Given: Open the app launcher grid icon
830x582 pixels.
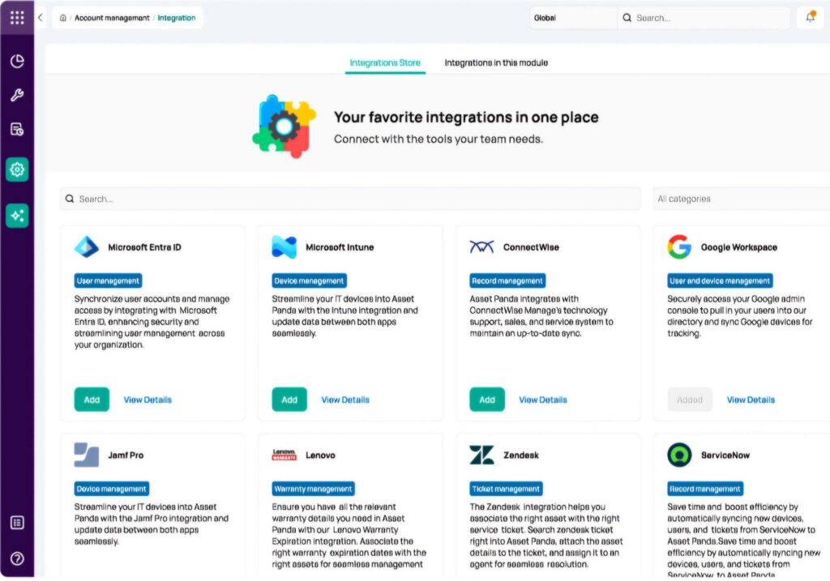Looking at the screenshot, I should click(x=17, y=18).
